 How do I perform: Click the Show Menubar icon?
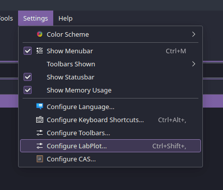point(40,51)
